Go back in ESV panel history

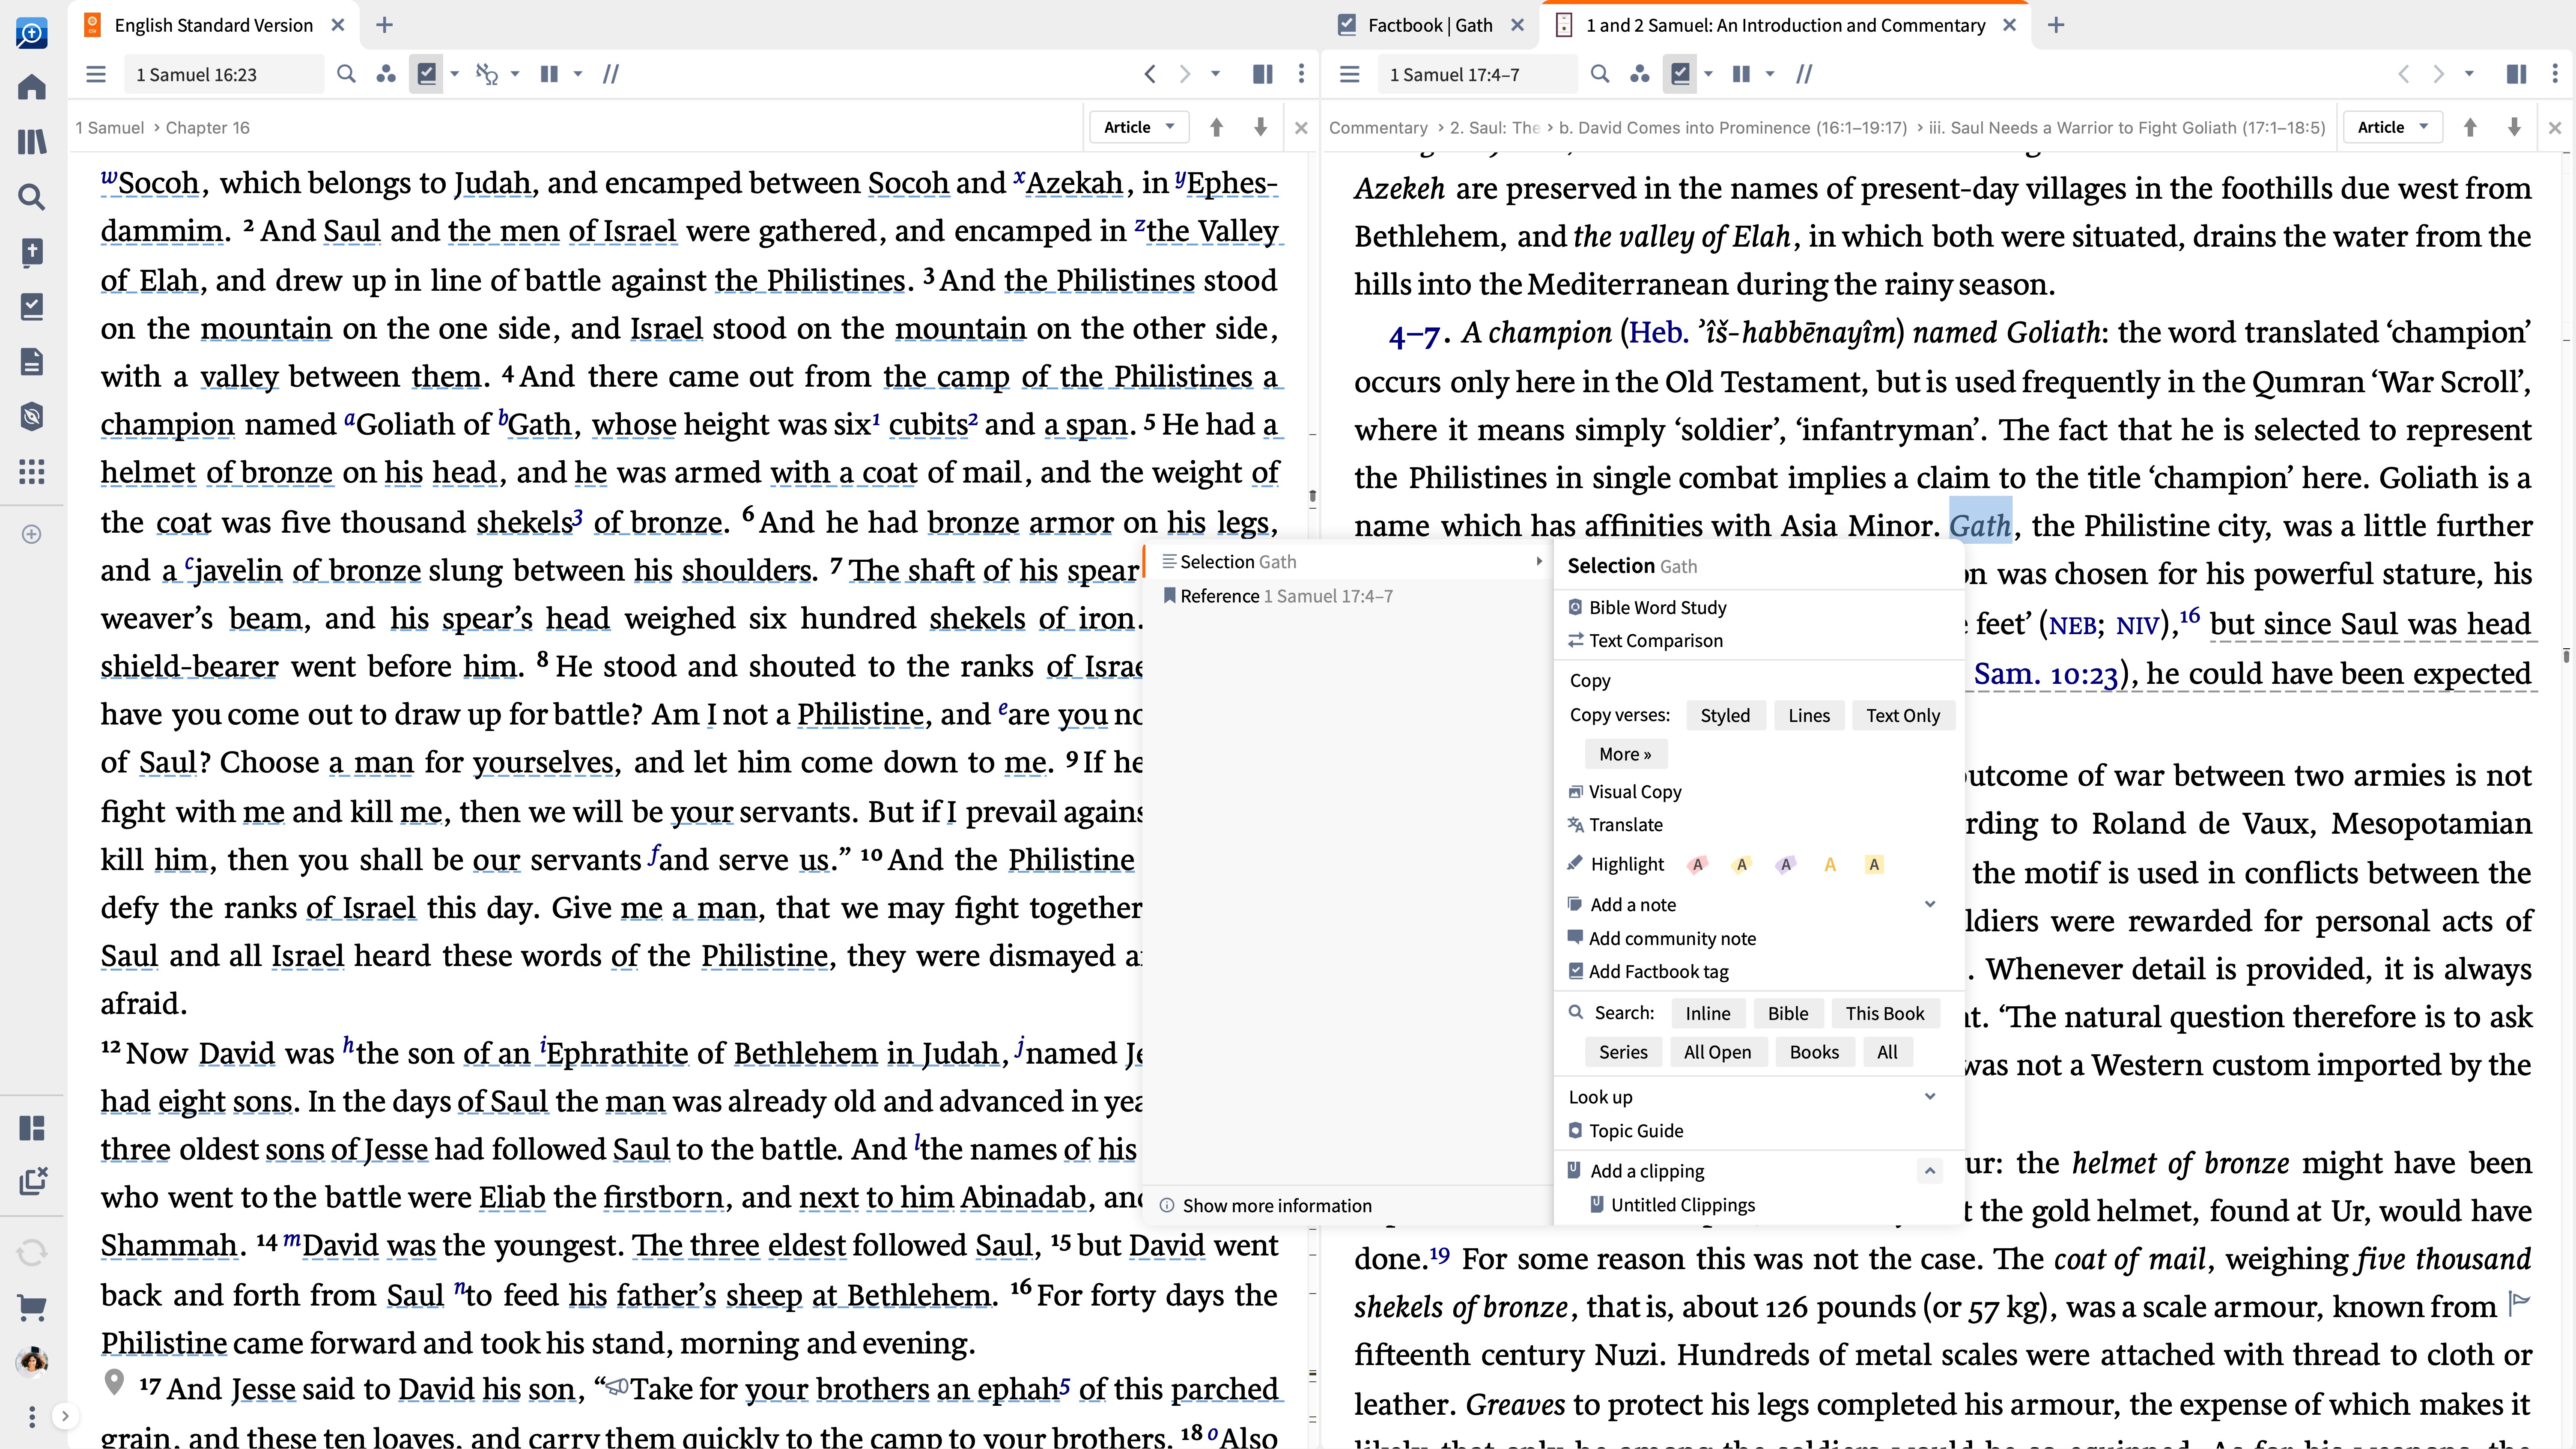pyautogui.click(x=1150, y=74)
